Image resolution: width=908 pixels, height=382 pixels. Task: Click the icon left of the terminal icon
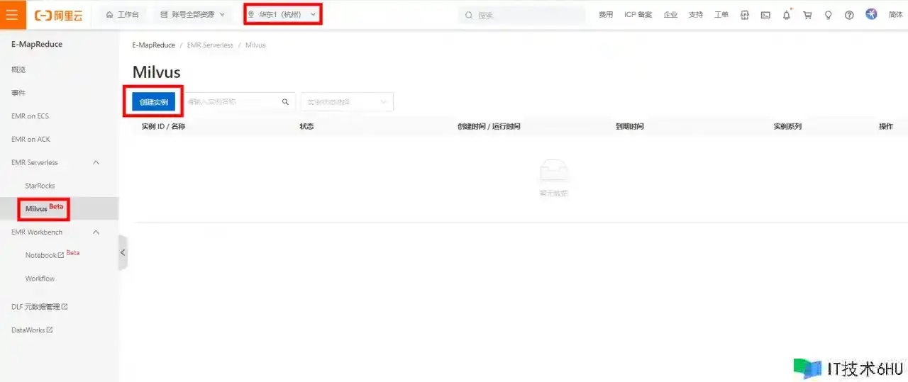(x=744, y=15)
